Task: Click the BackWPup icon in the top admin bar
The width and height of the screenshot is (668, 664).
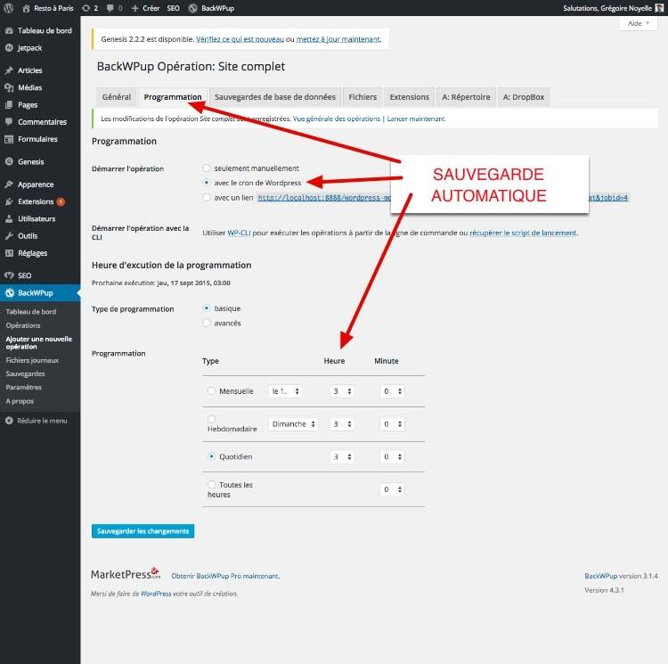Action: coord(192,8)
